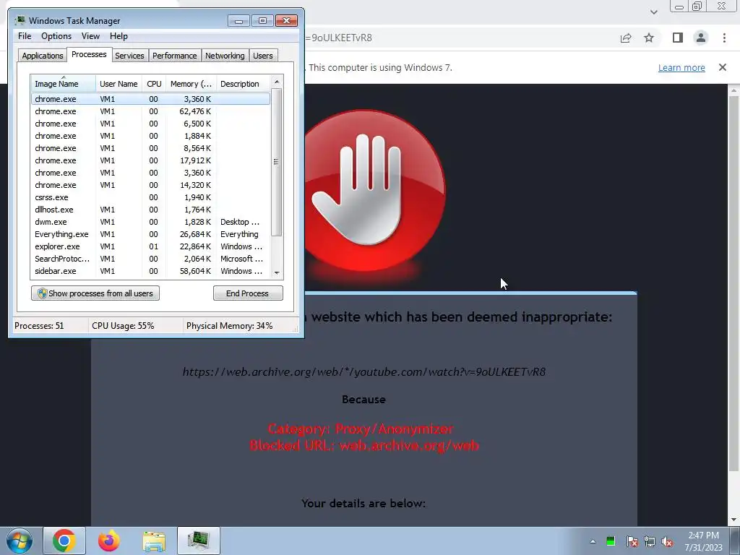Viewport: 740px width, 555px height.
Task: Select the explorer.exe process
Action: [150, 246]
